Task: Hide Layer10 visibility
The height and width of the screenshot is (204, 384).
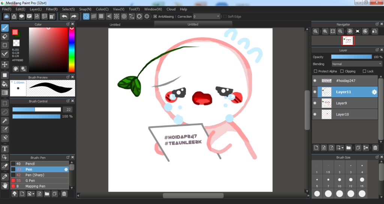Action: (315, 114)
